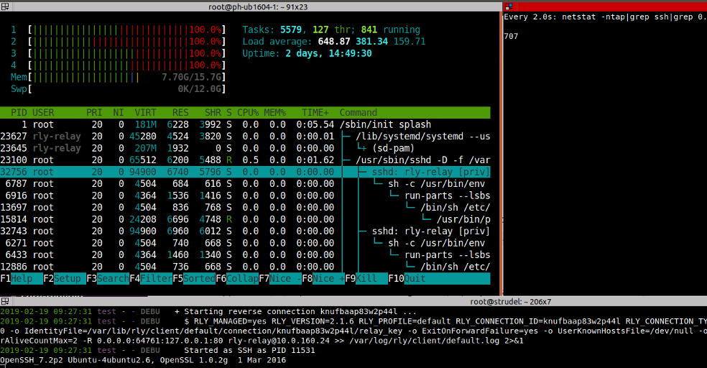Sort by the VIRT column header

pos(145,112)
